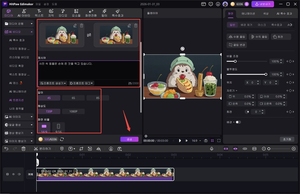Open the 미디어 (Media) tool tab
This screenshot has height=194, width=300.
pos(9,13)
